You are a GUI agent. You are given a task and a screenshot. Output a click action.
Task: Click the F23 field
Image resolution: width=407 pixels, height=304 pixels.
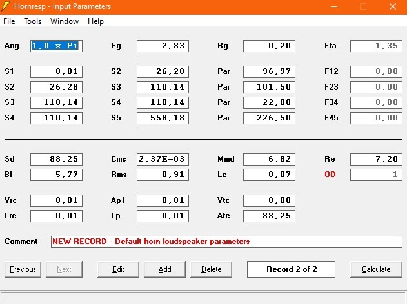tap(376, 87)
